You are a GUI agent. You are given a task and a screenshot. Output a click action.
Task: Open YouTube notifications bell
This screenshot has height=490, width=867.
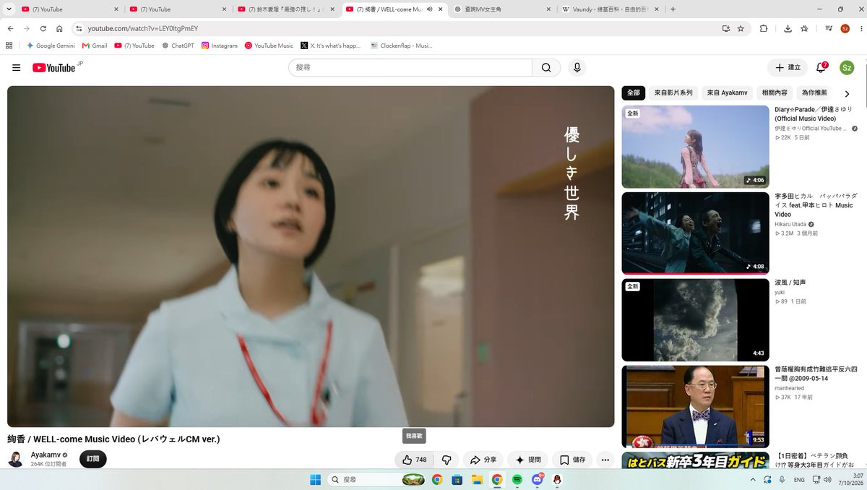pyautogui.click(x=821, y=67)
